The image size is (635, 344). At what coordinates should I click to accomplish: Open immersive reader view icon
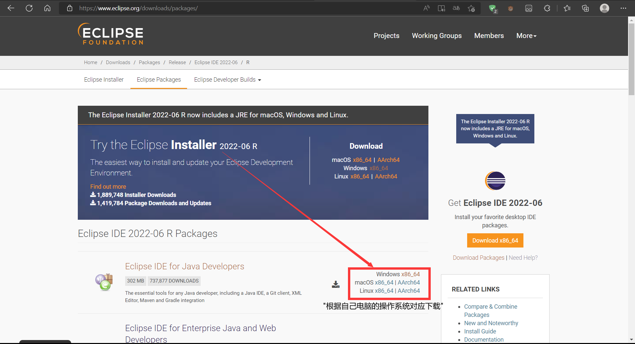[441, 8]
